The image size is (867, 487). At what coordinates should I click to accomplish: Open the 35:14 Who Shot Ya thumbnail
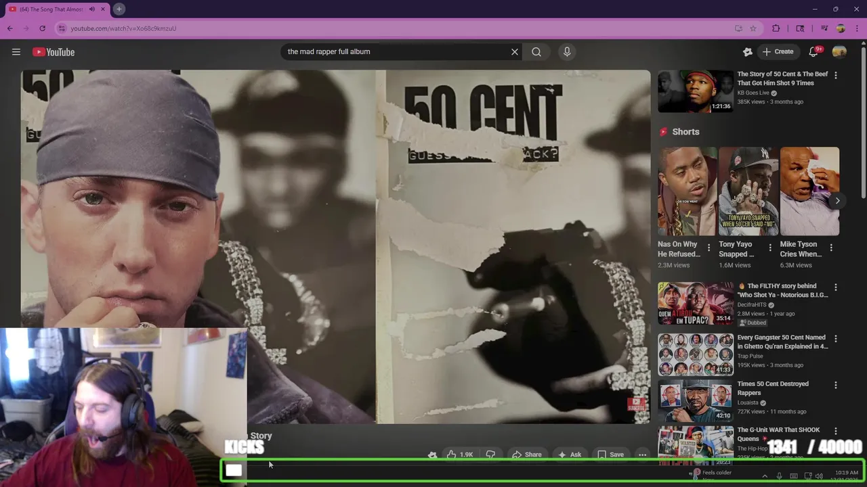click(696, 304)
